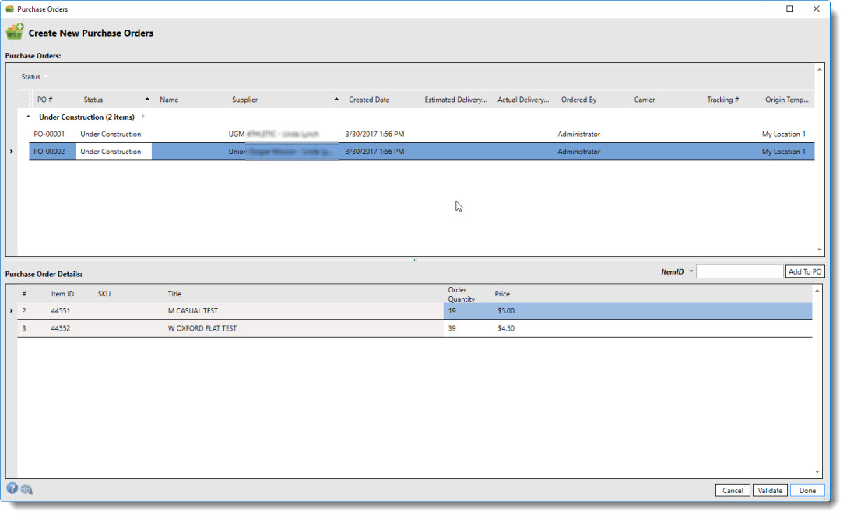Click inside the ItemID text input field

(x=740, y=271)
